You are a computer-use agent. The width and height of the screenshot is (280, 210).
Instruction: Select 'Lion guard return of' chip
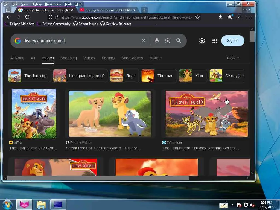pos(80,76)
